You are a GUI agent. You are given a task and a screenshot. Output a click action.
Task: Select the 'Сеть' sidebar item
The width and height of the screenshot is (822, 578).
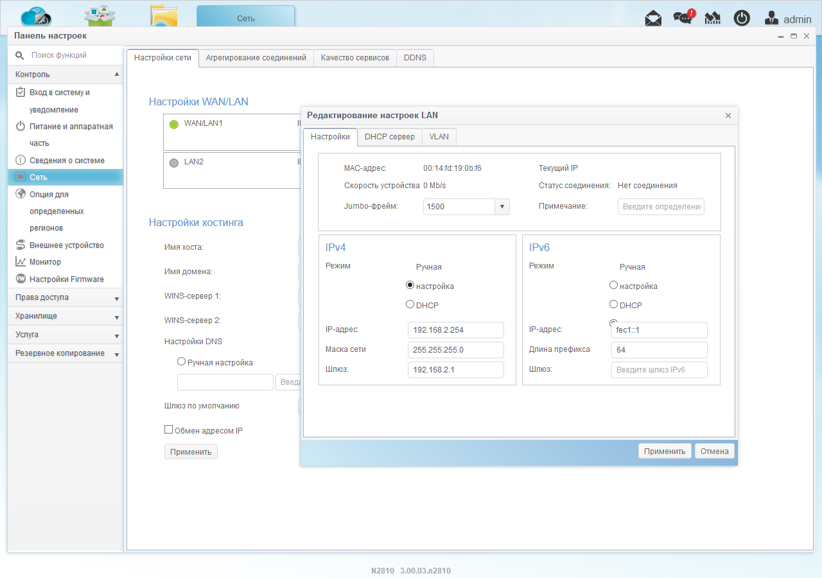pyautogui.click(x=65, y=177)
